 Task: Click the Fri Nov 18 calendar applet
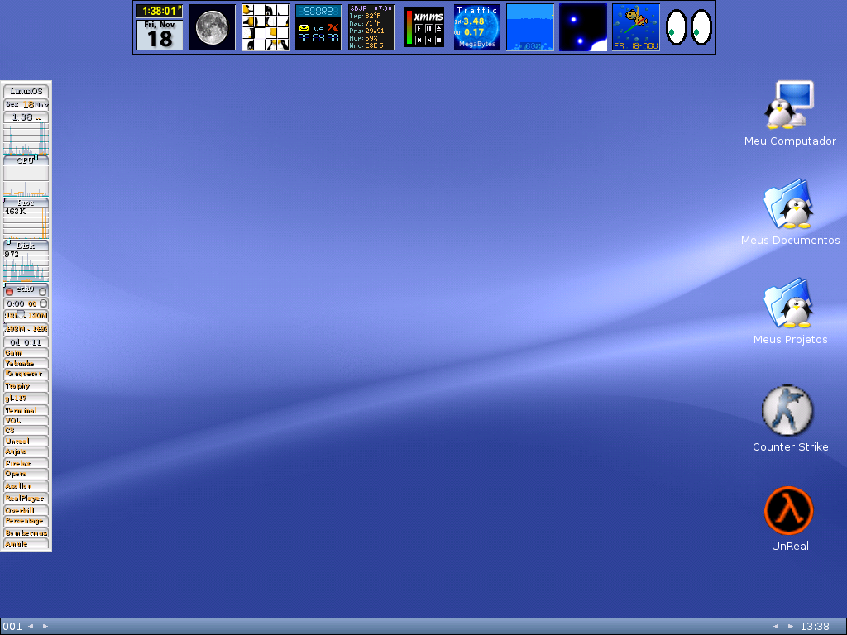tap(160, 35)
